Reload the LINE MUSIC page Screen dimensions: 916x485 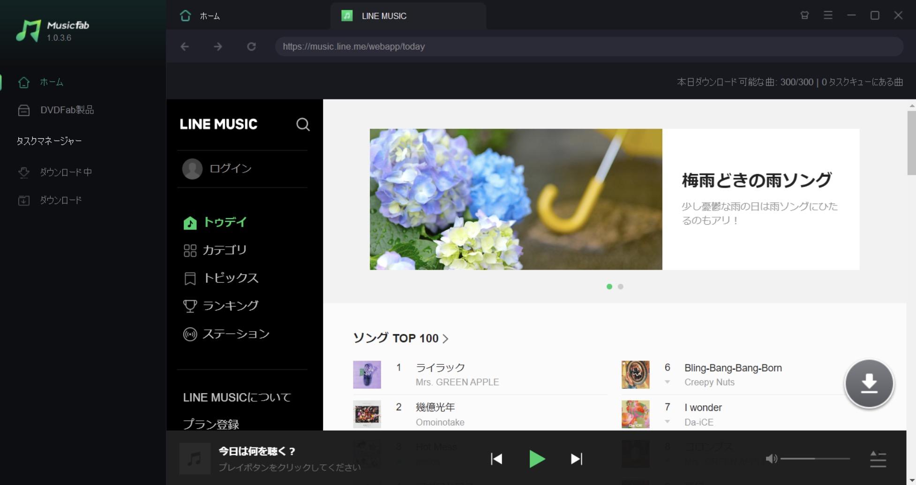pos(251,46)
